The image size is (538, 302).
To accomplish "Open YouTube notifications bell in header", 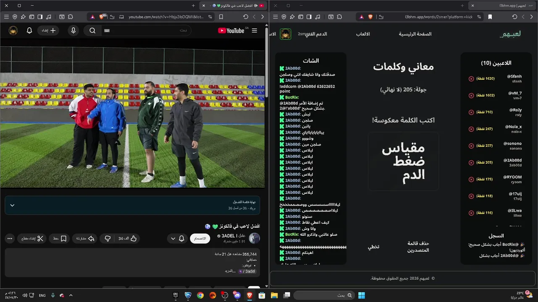I will (x=29, y=31).
